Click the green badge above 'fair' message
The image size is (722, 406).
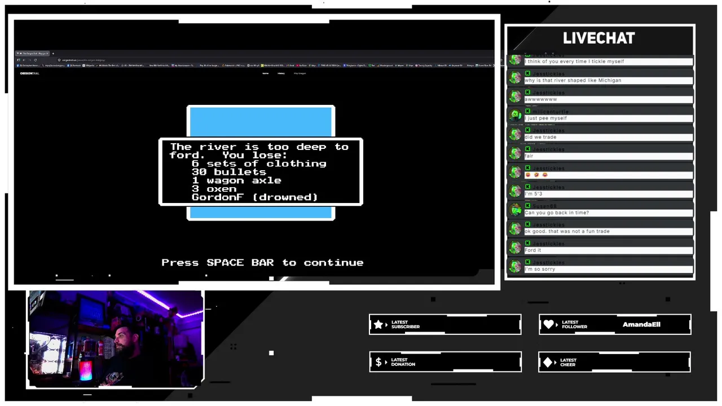527,149
